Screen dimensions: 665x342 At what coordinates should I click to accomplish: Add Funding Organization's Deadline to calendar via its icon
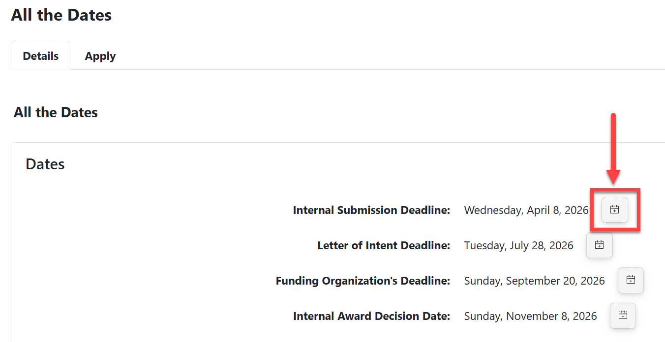coord(631,280)
